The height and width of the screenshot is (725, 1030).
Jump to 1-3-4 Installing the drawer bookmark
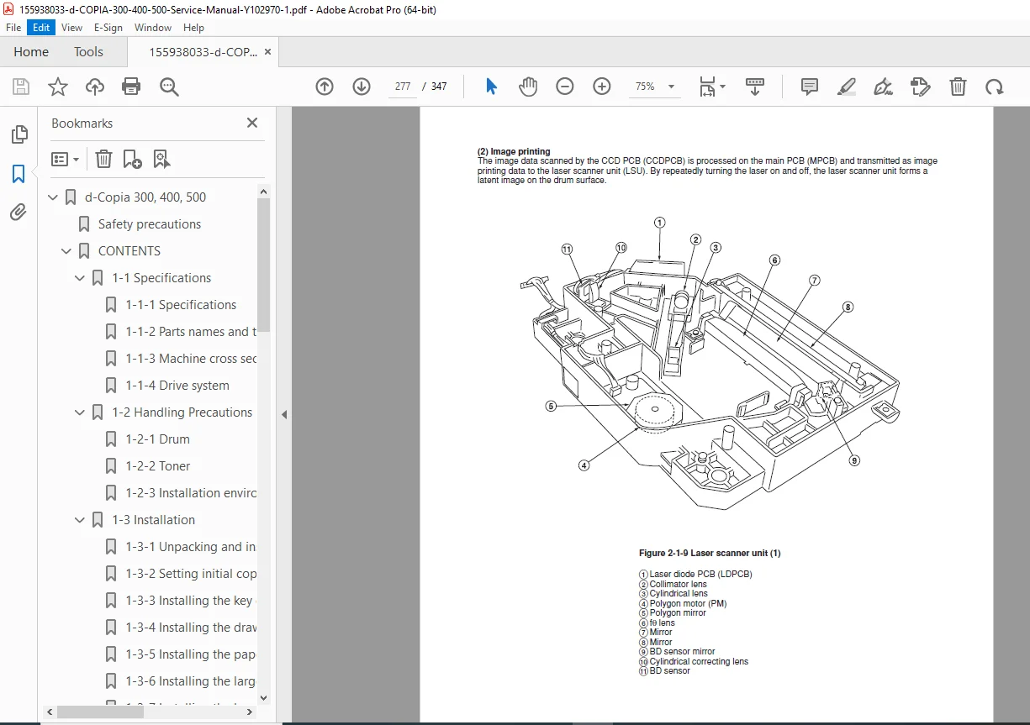click(x=191, y=628)
